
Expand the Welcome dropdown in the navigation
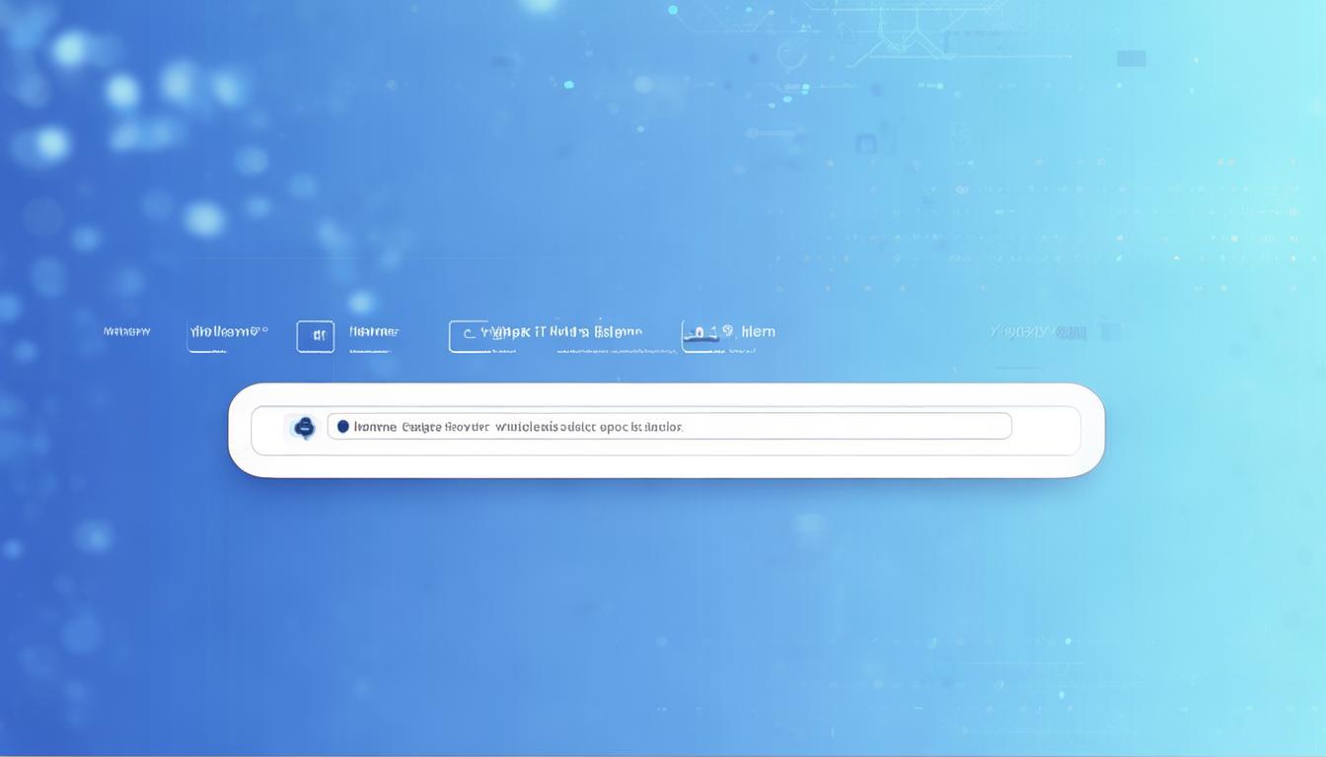pos(225,332)
